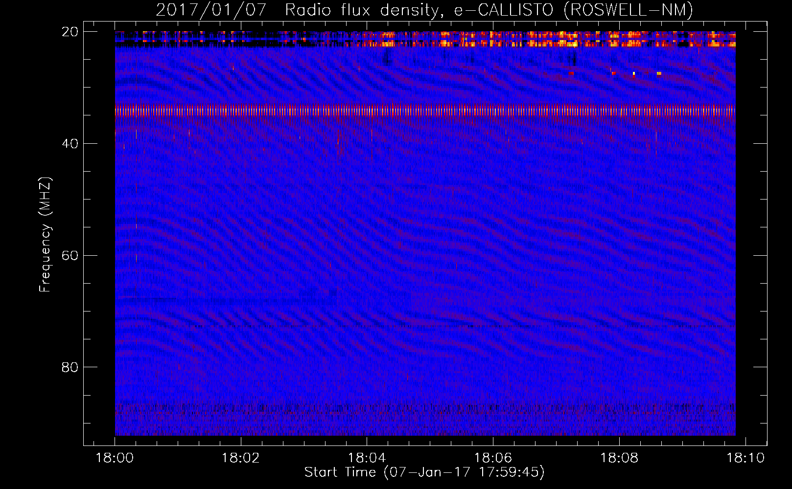Click the x-axis label "Start Time (07-Jan-17 17:59:45)"
Screen dimensions: 792x489
click(x=424, y=472)
